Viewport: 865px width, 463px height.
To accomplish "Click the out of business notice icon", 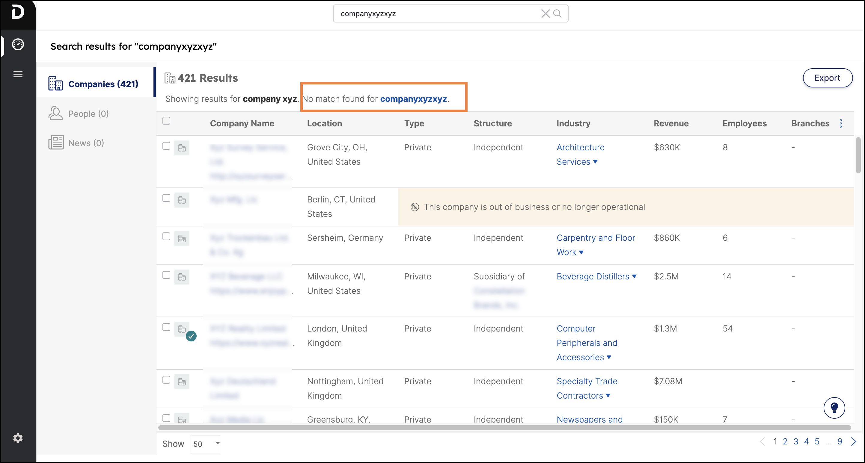I will coord(415,207).
